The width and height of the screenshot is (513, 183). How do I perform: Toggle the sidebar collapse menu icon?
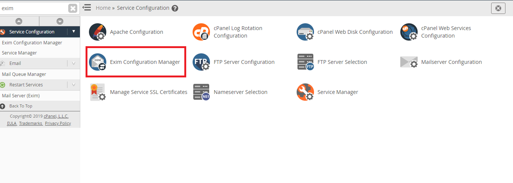[87, 8]
